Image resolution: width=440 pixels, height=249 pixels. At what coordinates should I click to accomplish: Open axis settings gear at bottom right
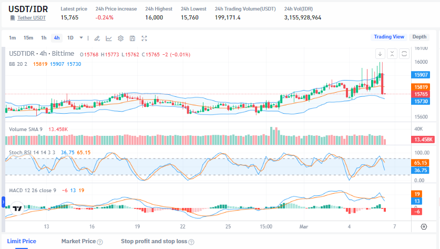tap(424, 226)
